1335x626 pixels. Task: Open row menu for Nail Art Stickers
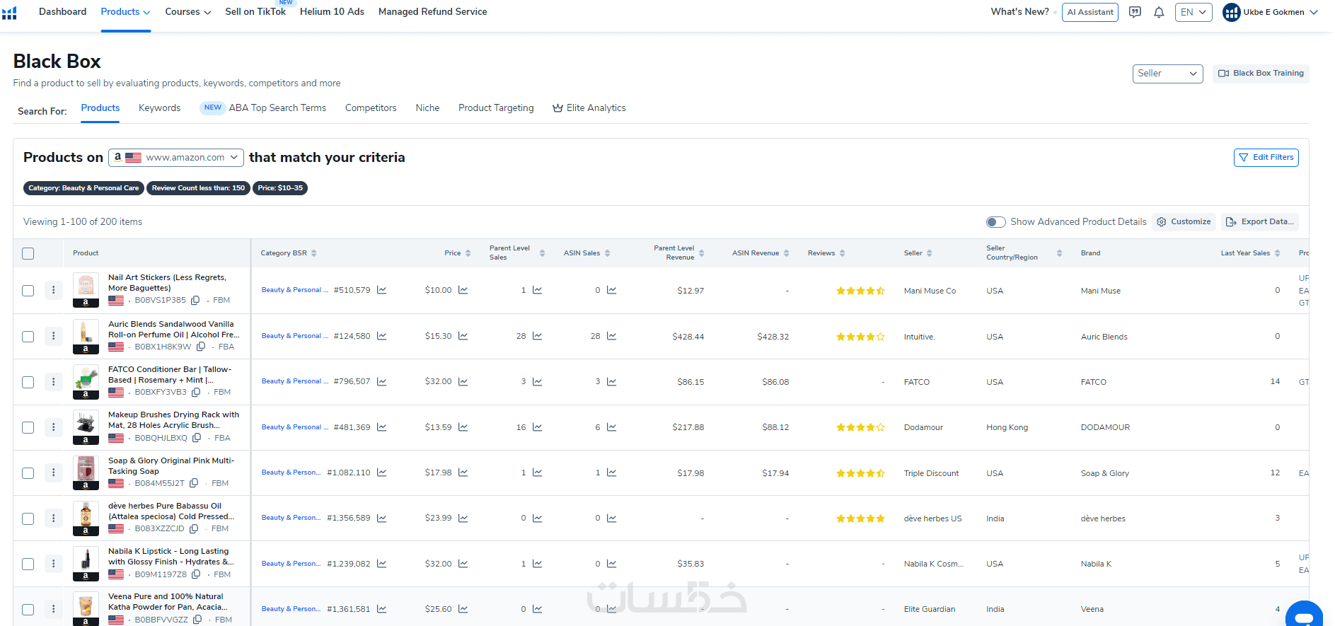tap(53, 290)
